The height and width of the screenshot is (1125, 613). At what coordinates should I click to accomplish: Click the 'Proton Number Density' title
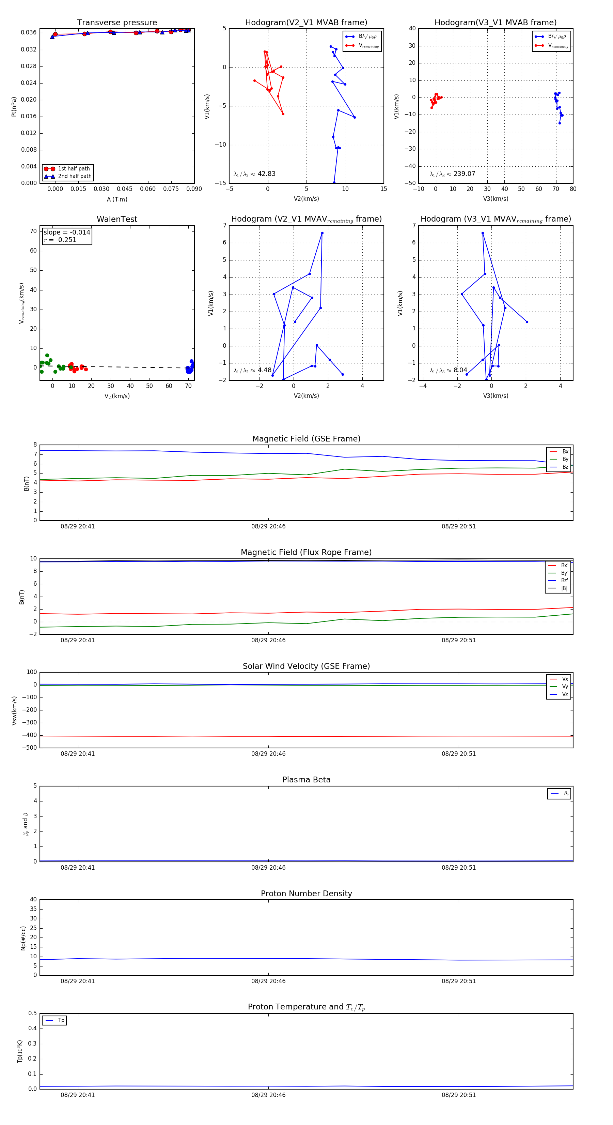pos(306,894)
